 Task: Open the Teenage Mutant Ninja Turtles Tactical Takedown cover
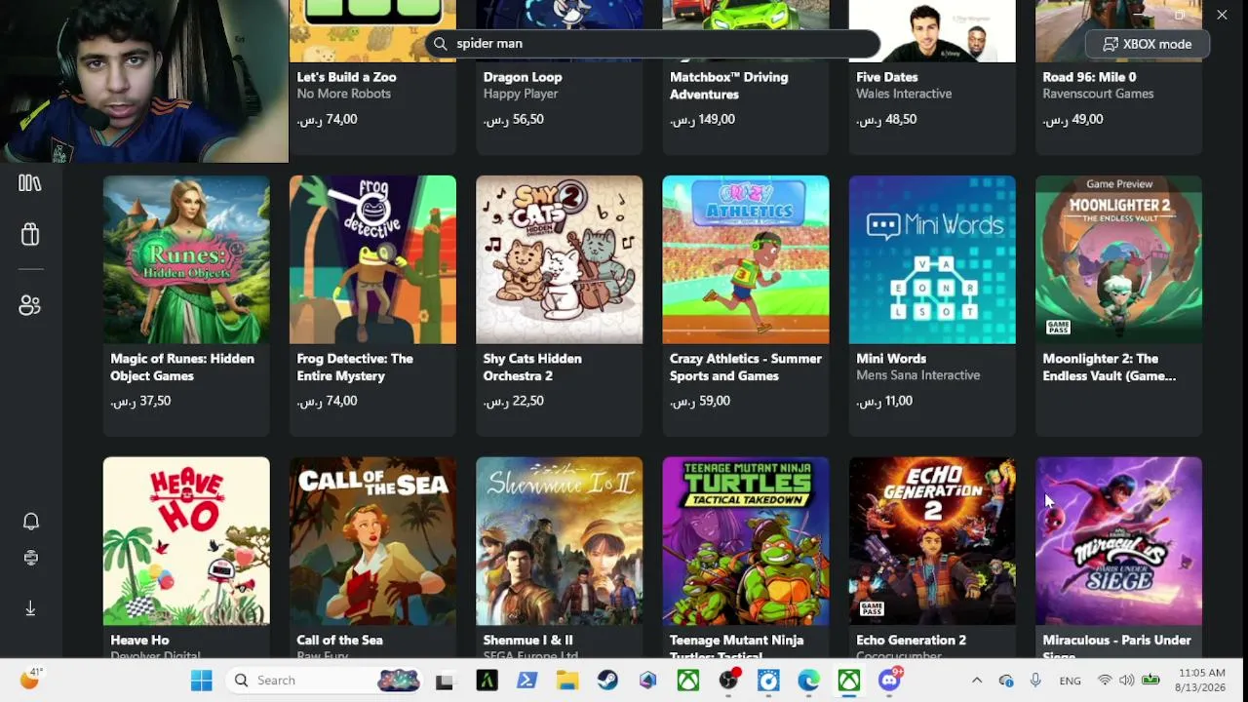click(746, 541)
